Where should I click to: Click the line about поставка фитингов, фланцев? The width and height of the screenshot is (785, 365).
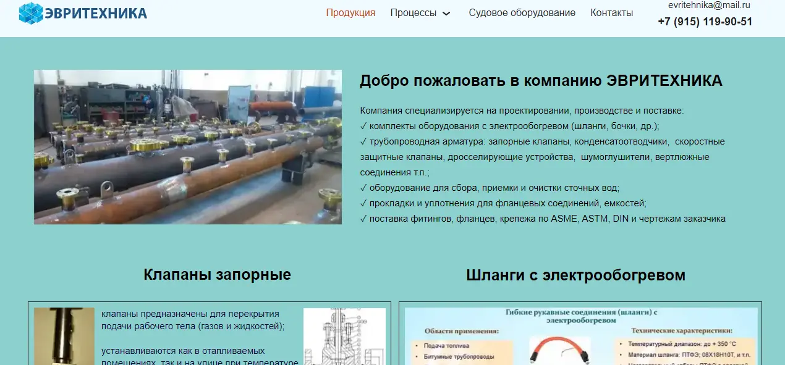coord(543,219)
